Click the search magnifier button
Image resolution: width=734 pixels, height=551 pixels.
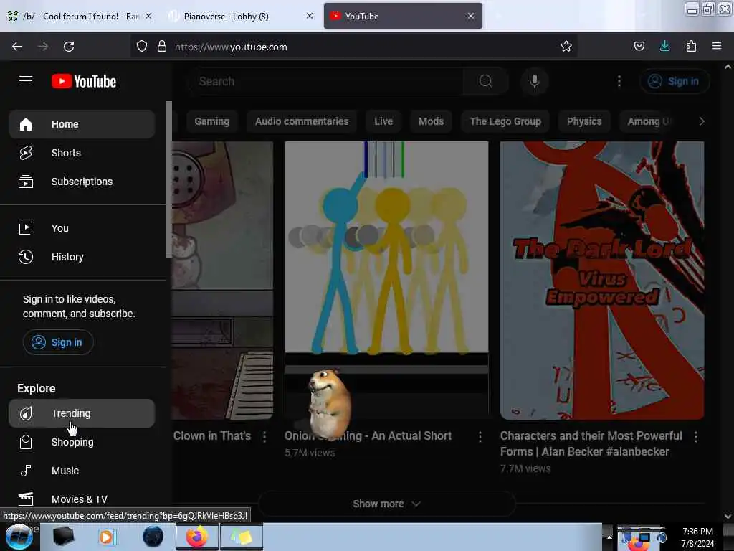486,81
